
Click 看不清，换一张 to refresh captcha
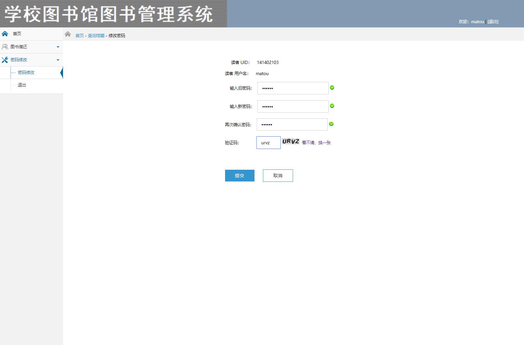tap(316, 143)
